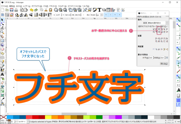Click the width (幅) input field
This screenshot has height=124, width=181.
pos(77,15)
